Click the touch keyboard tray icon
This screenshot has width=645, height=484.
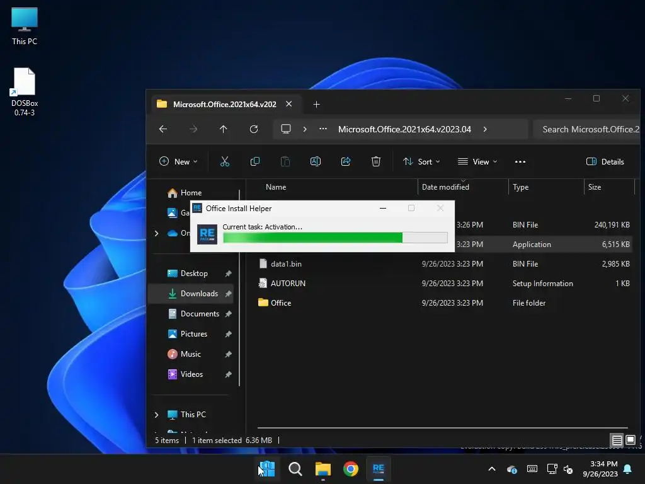click(x=532, y=469)
